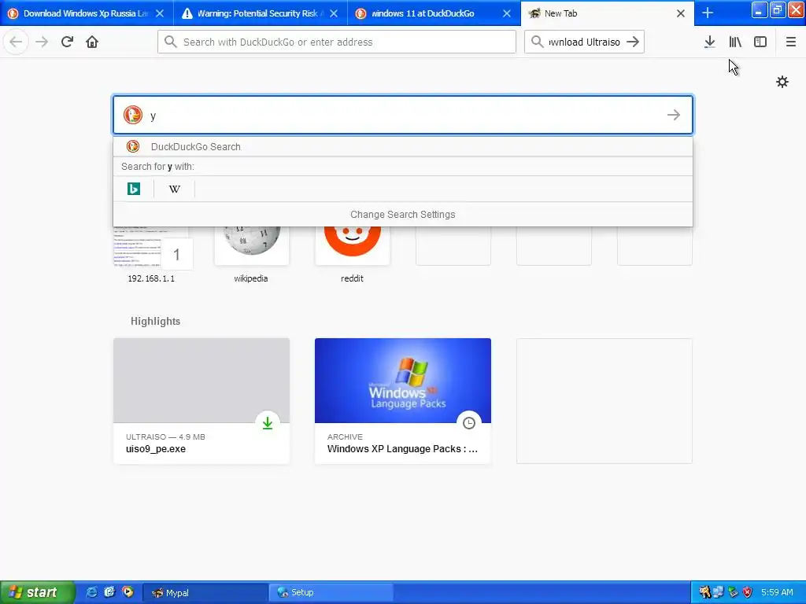
Task: Open the 192.168.1.1 top site tile
Action: pyautogui.click(x=151, y=254)
